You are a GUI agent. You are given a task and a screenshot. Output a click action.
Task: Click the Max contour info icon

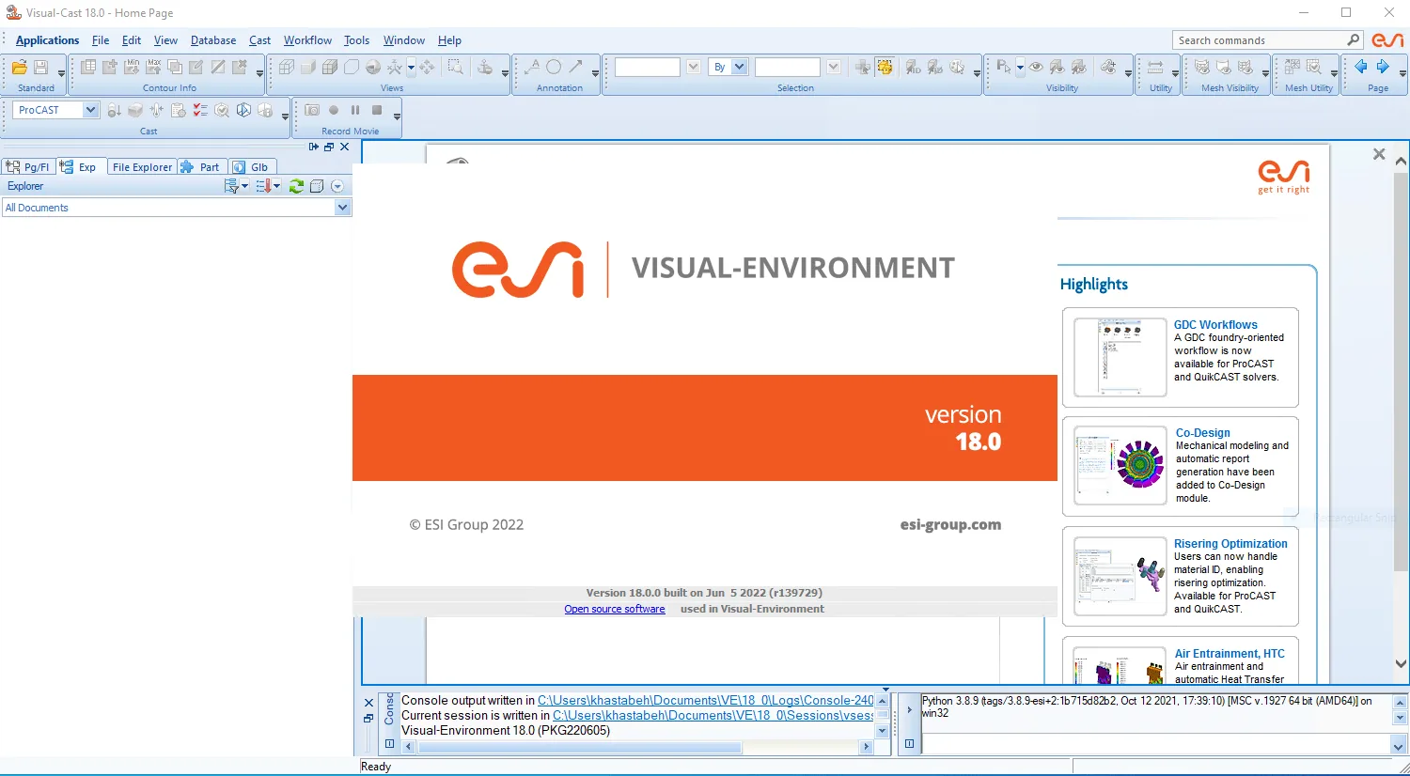[x=153, y=68]
